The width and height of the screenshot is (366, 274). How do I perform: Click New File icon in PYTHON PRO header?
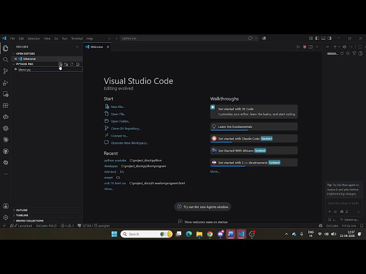coord(61,65)
